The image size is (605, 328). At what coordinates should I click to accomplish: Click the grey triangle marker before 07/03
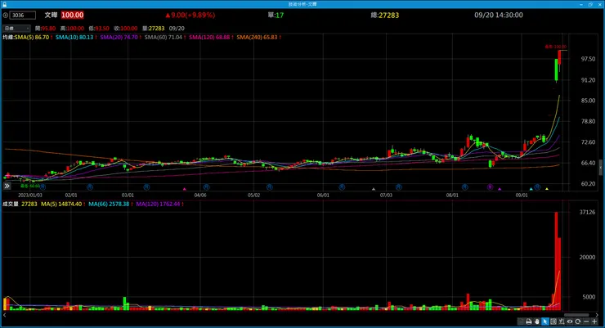tap(374, 189)
